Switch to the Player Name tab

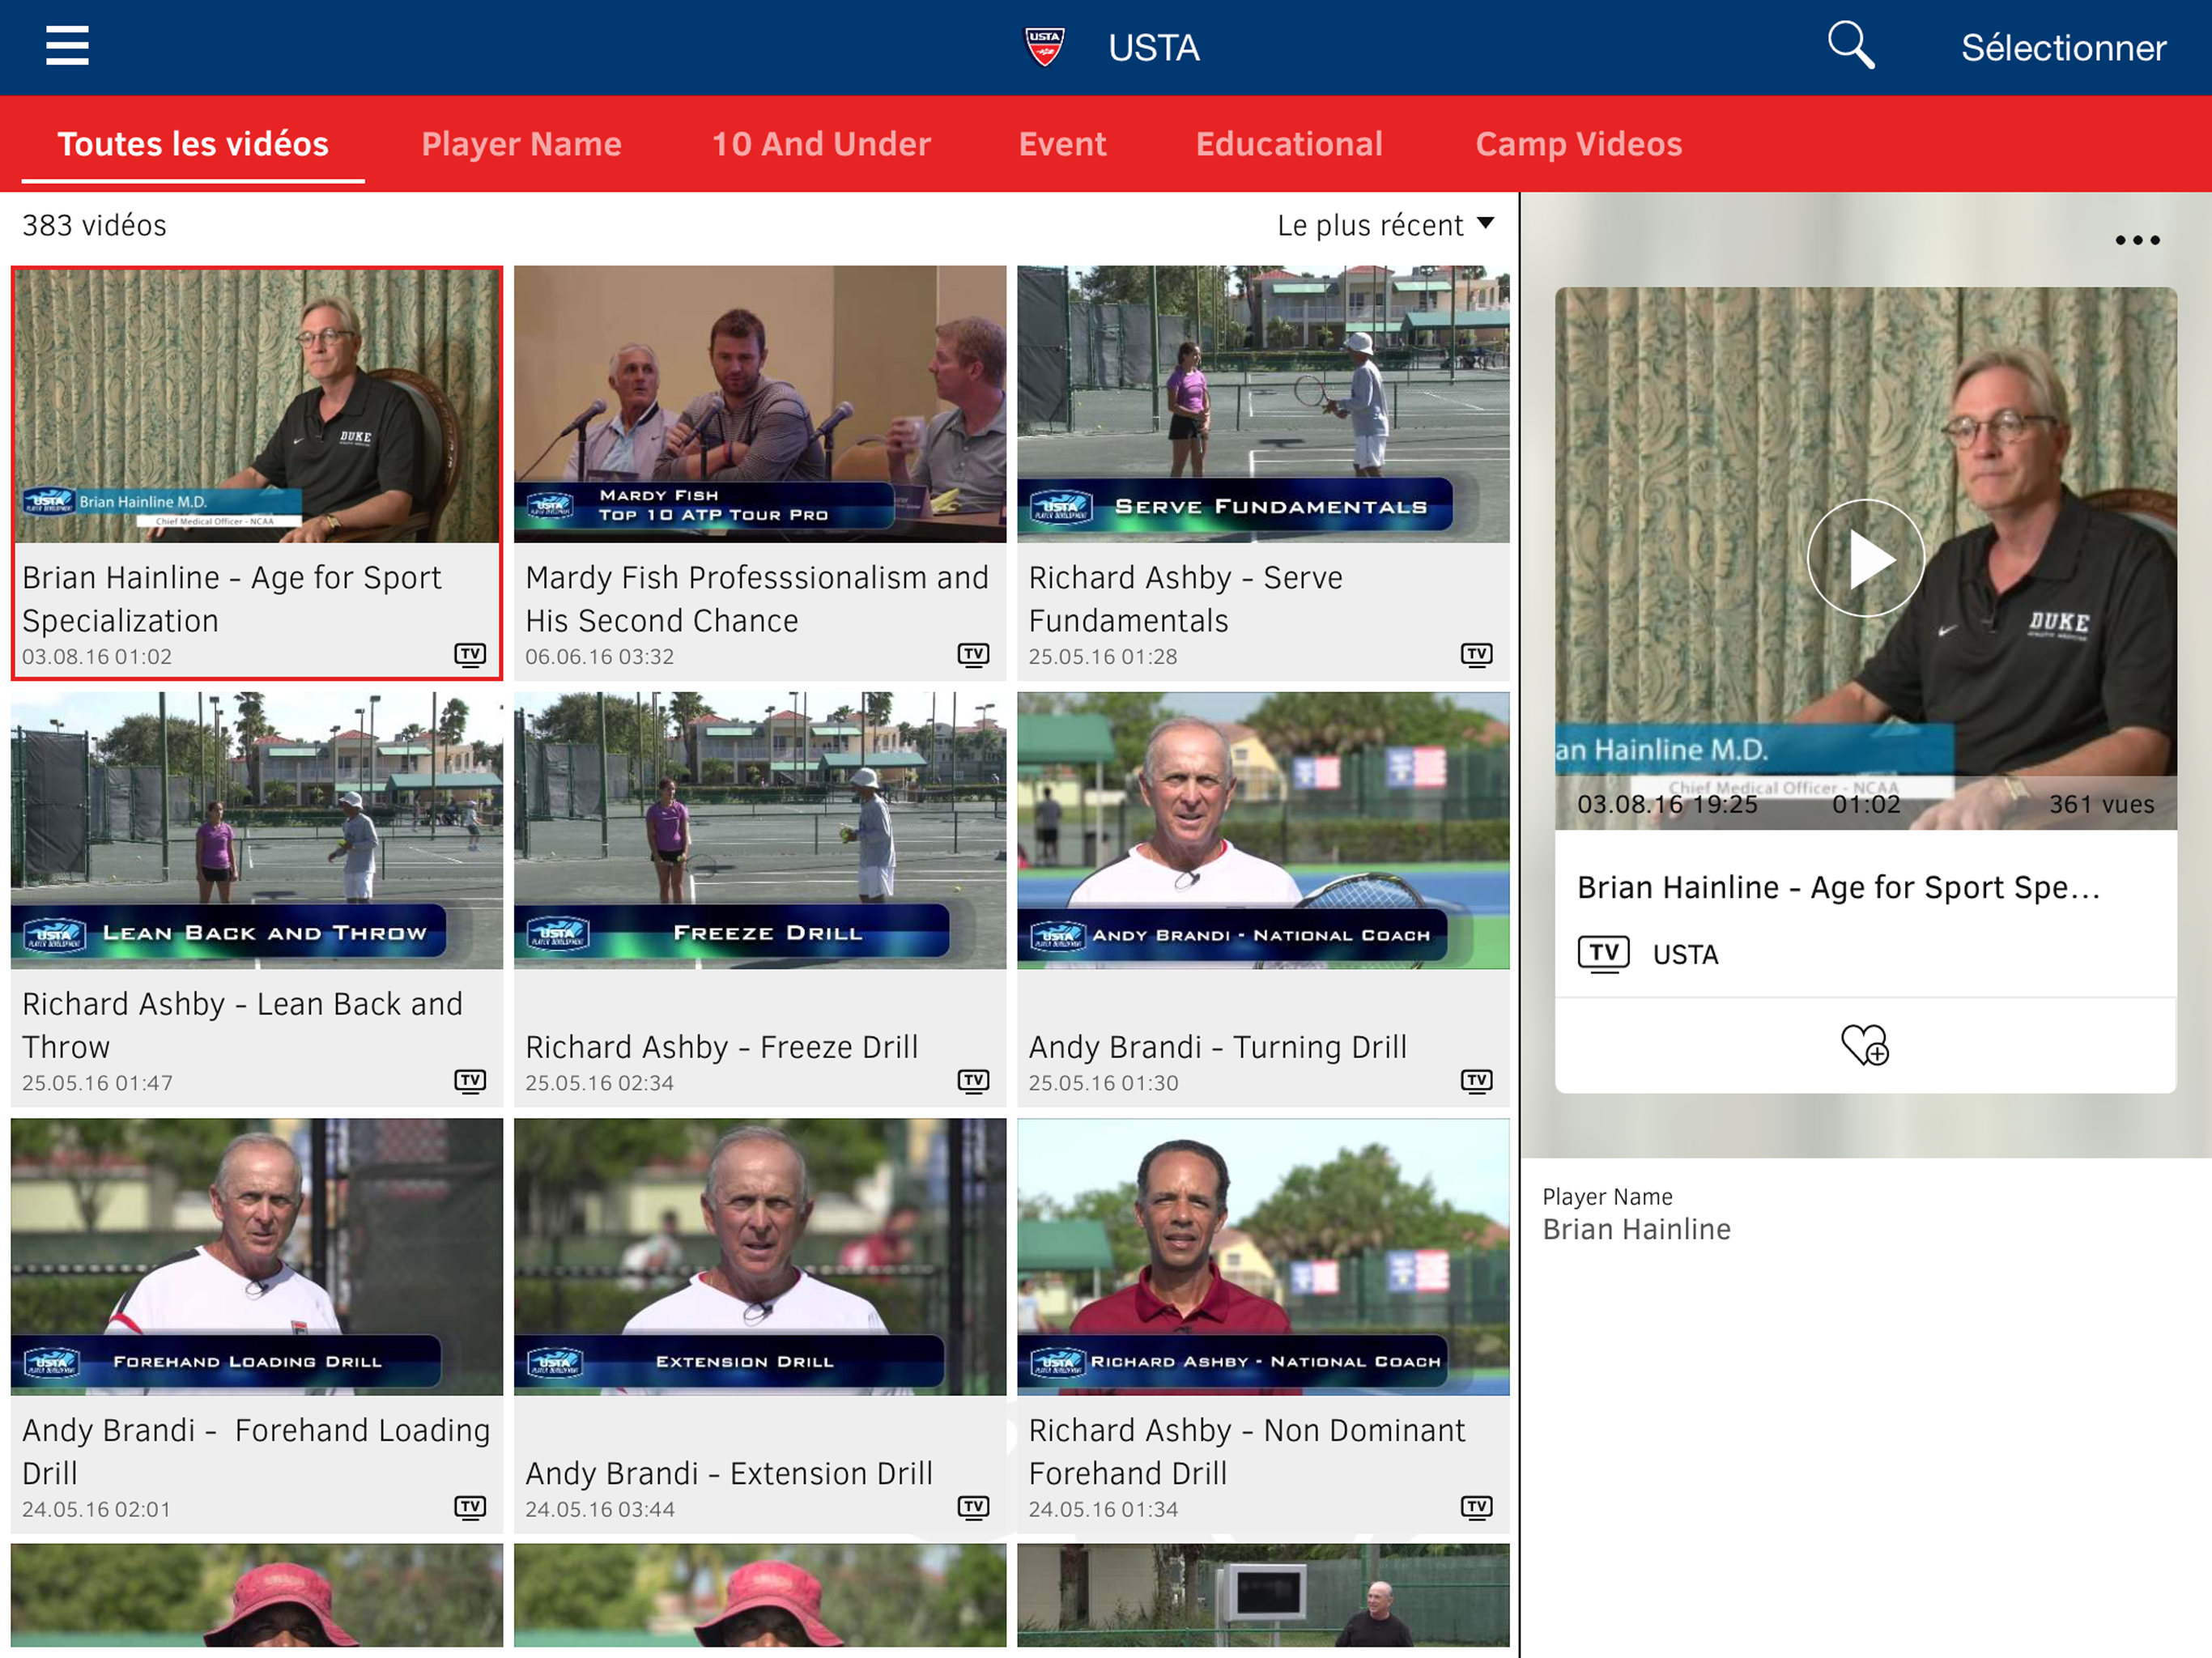click(x=521, y=144)
